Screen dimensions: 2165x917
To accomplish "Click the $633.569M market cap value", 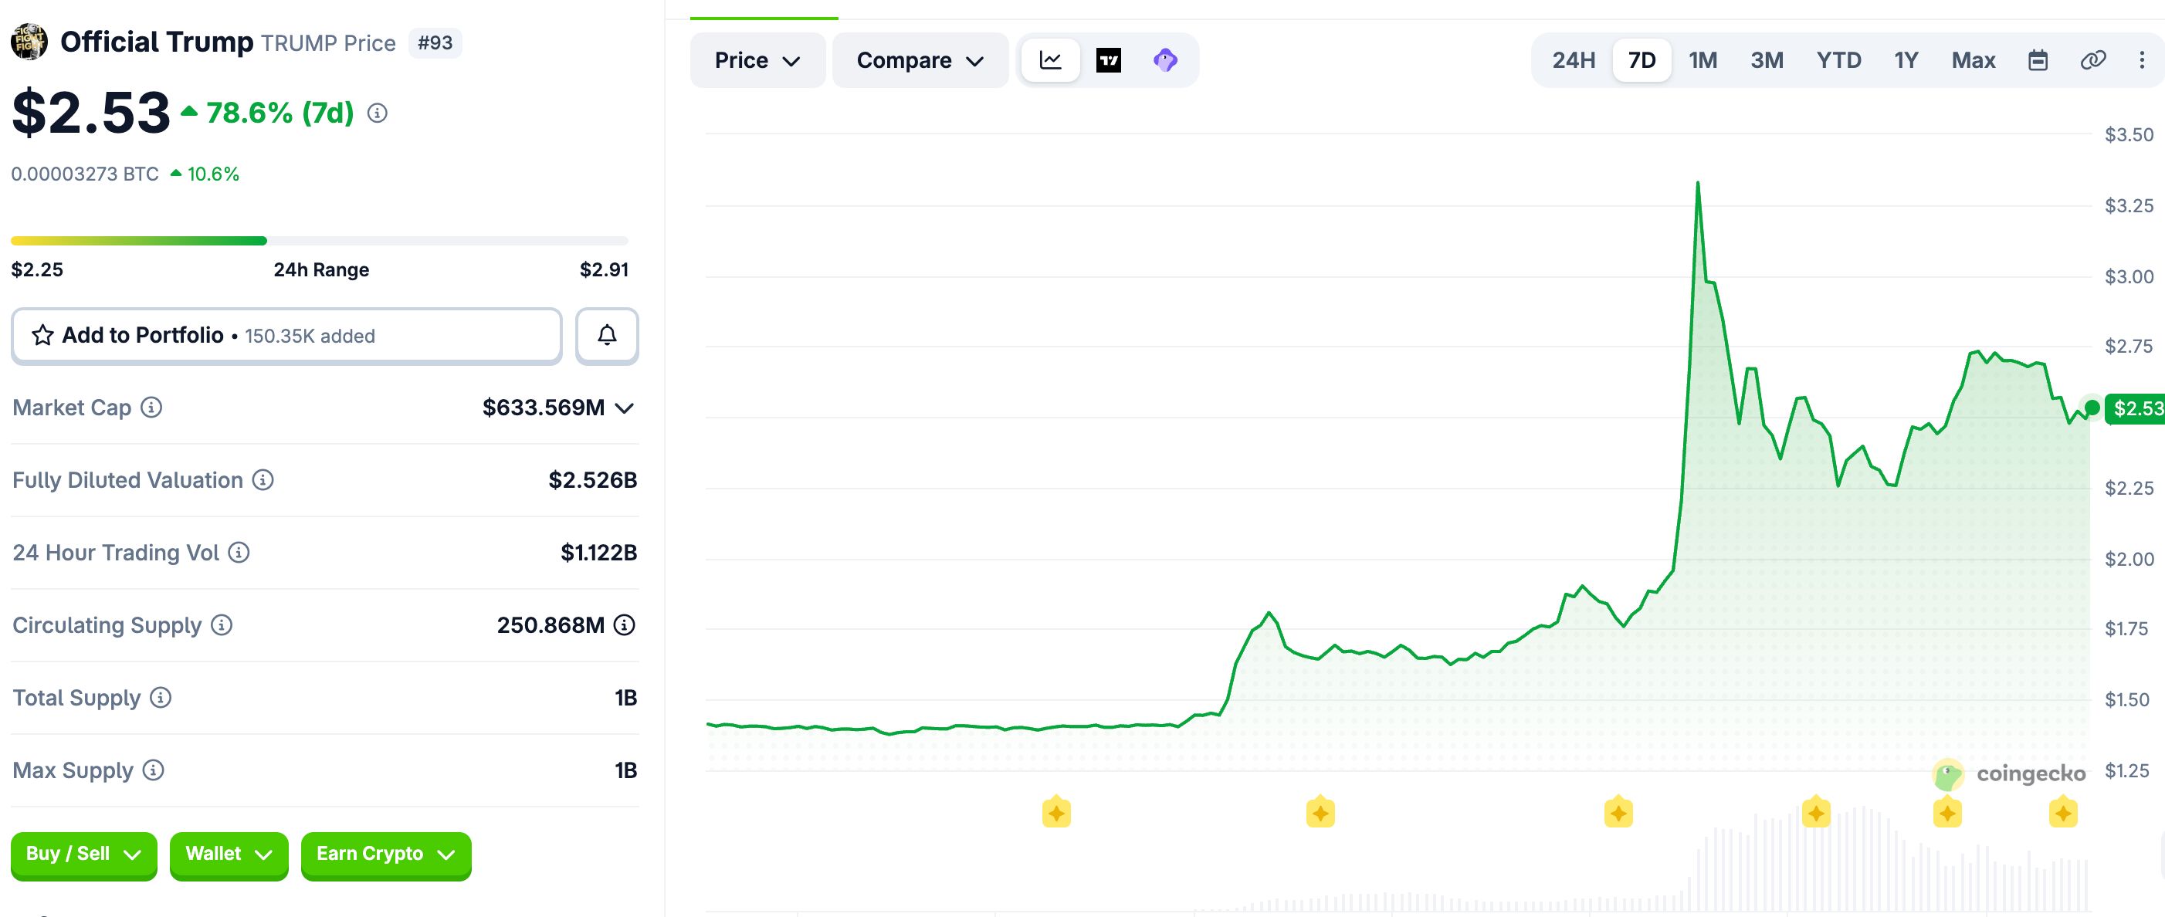I will [x=544, y=408].
